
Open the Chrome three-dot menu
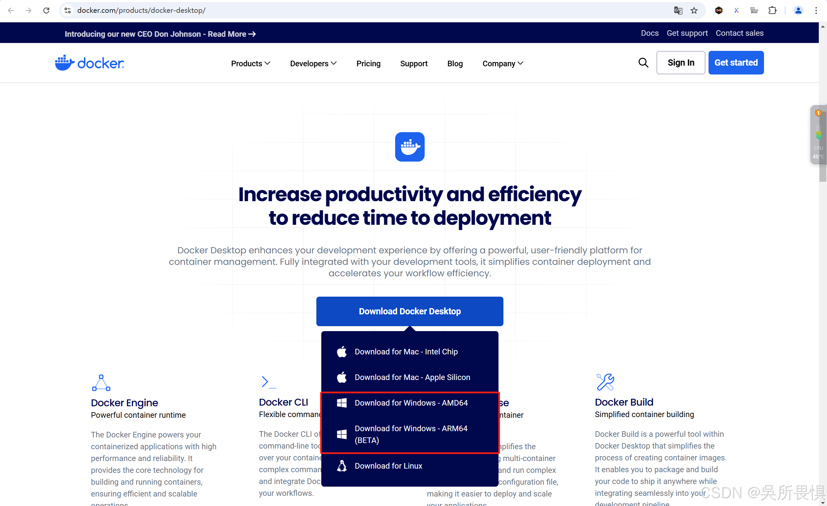tap(816, 11)
